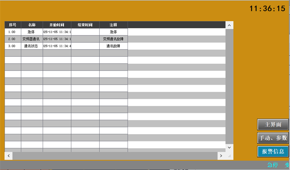Click the horizontal scrollbar track below the table

coord(115,155)
